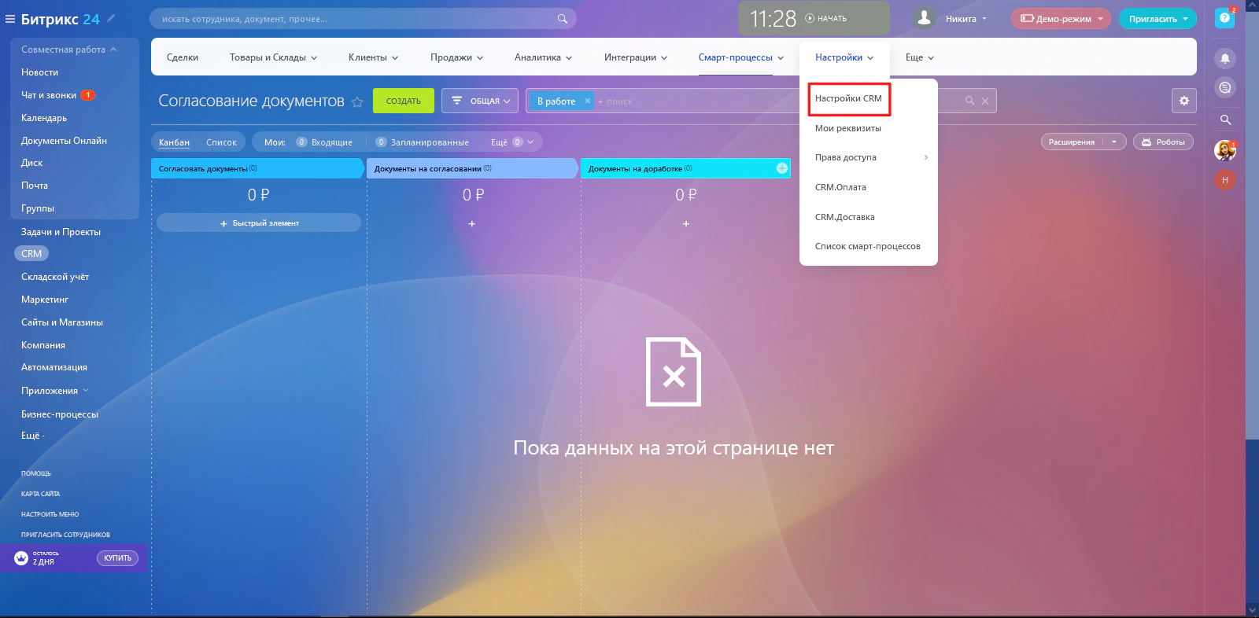Expand Права доступа submenu
Screen dimensions: 1259x618
click(869, 157)
